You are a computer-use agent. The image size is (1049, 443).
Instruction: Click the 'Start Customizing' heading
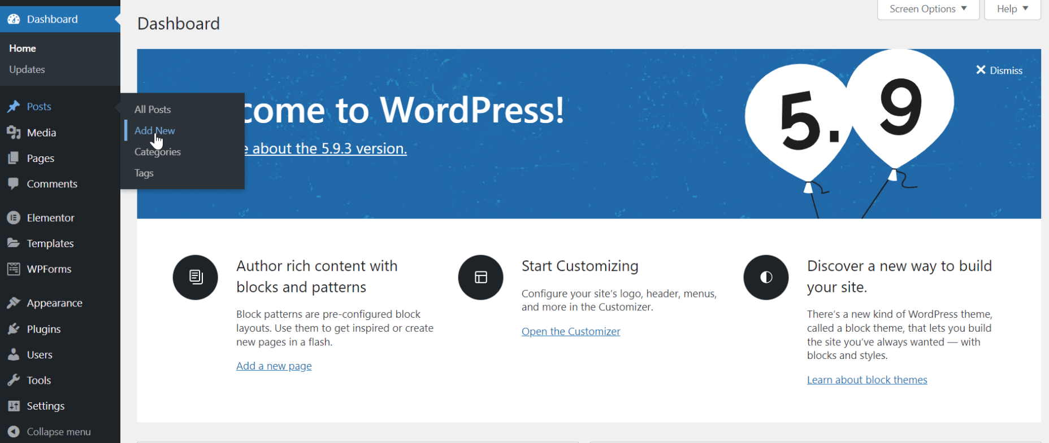click(x=580, y=266)
